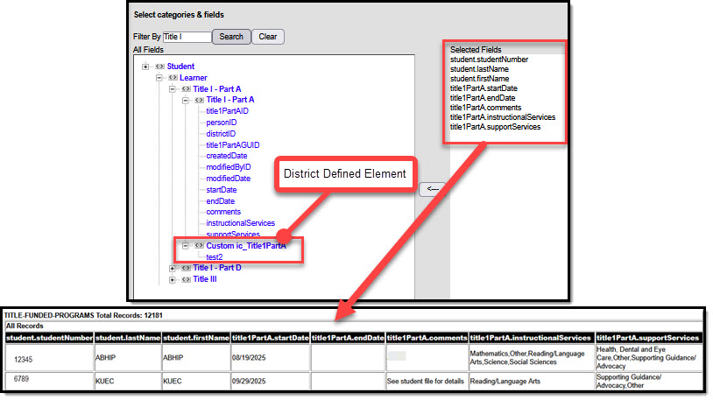The width and height of the screenshot is (713, 400).
Task: Select title1PartA.endDate in Selected Fields
Action: coord(483,98)
